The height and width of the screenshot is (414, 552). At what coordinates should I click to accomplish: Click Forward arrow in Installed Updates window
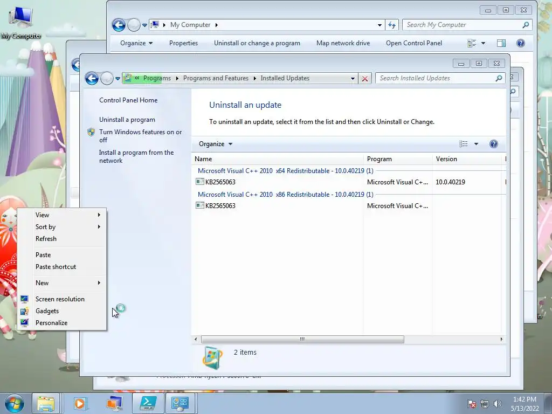[107, 78]
